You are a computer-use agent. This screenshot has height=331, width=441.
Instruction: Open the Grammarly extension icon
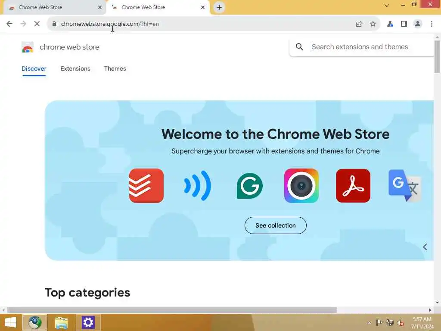[250, 186]
